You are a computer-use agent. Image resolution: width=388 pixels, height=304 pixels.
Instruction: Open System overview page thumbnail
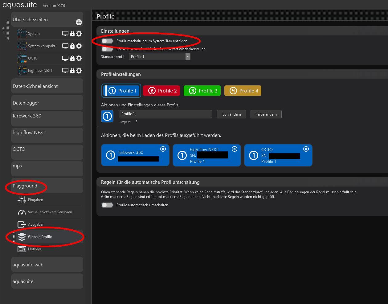[22, 34]
